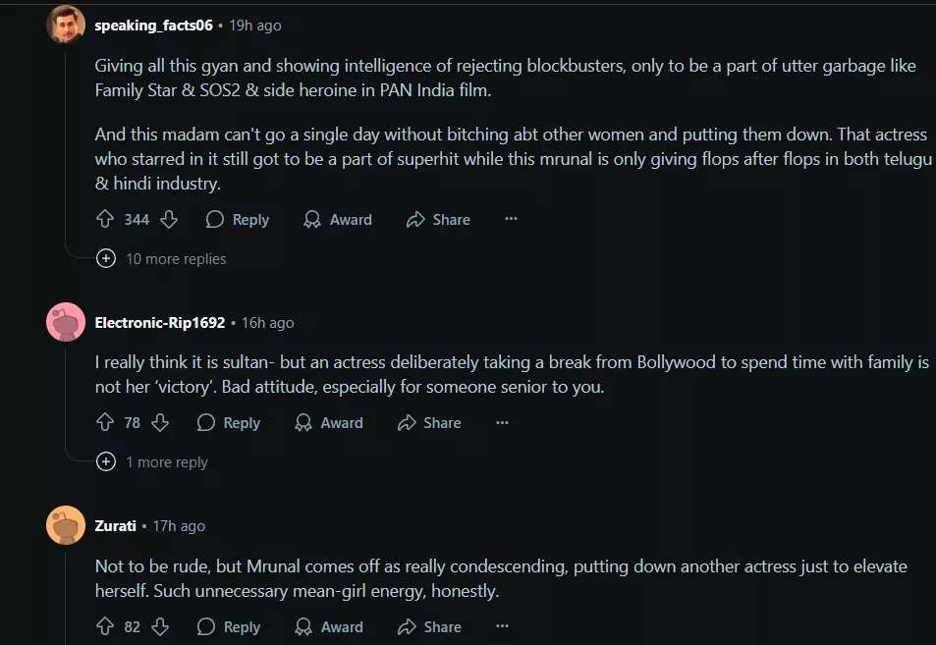936x645 pixels.
Task: Downvote the Electronic-Rip1692 comment
Action: coord(160,423)
